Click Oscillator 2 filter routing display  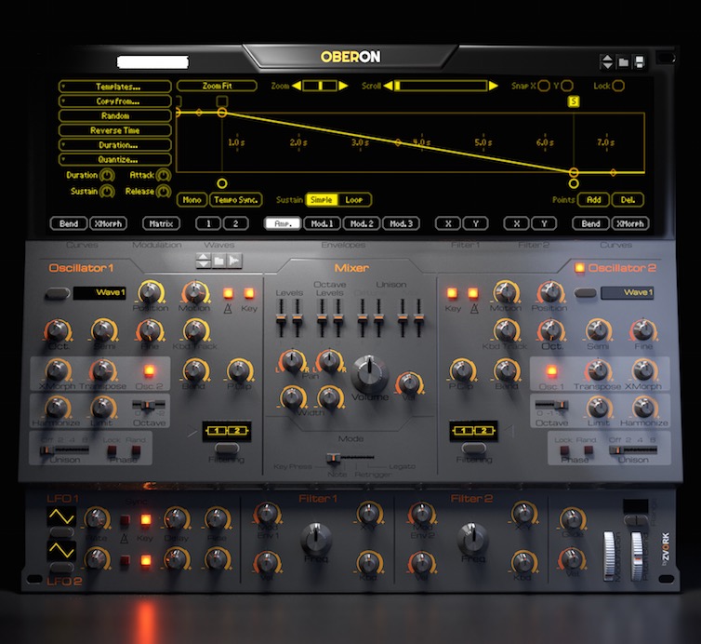(473, 431)
